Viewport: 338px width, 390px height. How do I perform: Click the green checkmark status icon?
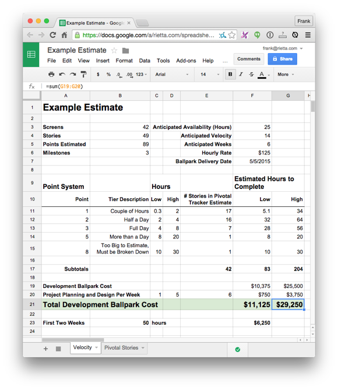click(x=238, y=349)
